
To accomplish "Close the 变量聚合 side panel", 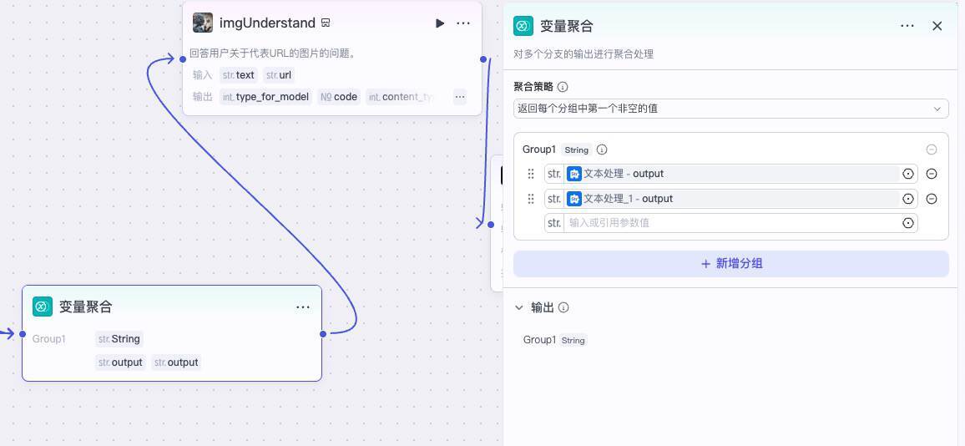I will click(x=937, y=26).
